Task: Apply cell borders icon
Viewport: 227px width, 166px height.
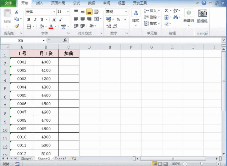Action: point(29,27)
